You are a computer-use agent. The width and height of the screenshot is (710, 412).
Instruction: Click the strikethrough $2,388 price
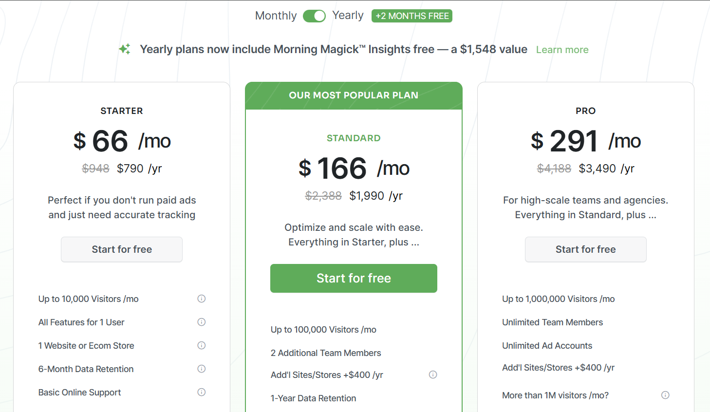click(x=323, y=195)
